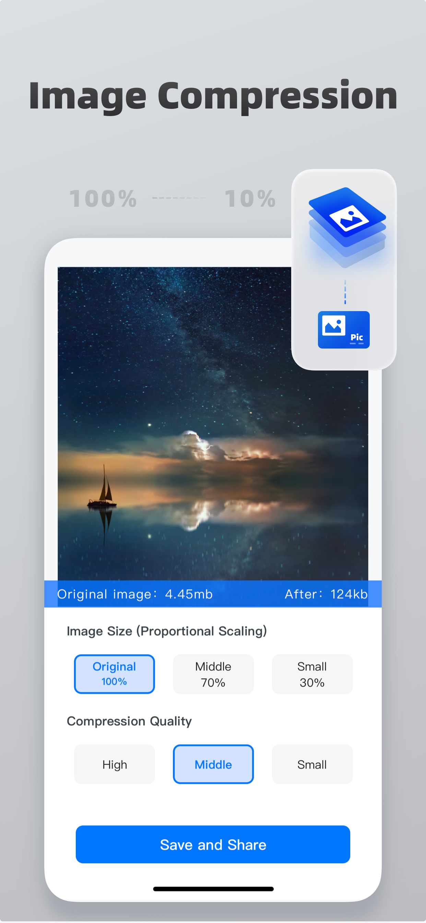
Task: Tap the 10% percentage text
Action: point(250,198)
